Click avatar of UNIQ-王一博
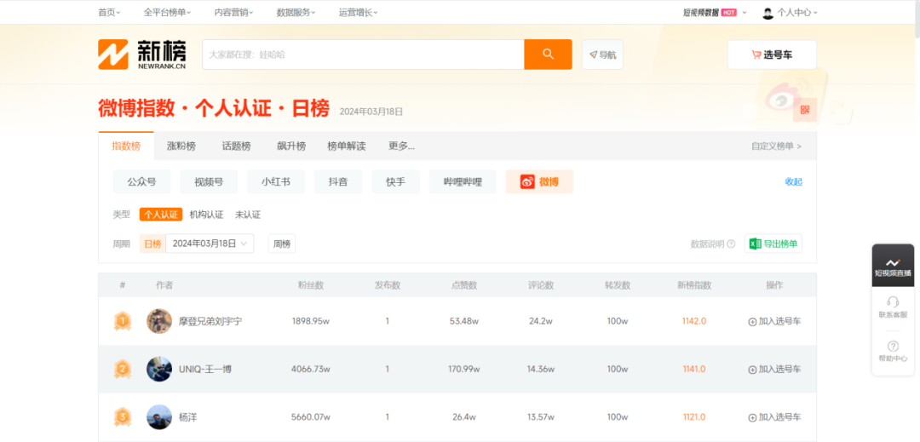920x442 pixels. tap(159, 370)
